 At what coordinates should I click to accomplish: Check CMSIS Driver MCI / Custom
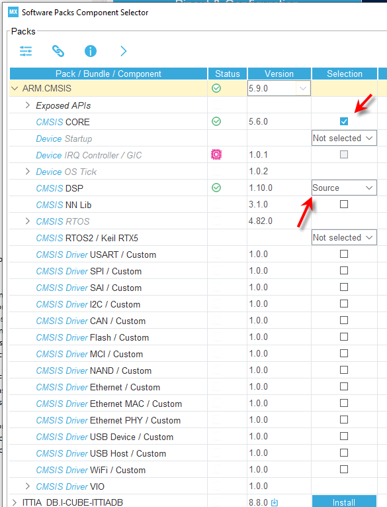(x=344, y=353)
